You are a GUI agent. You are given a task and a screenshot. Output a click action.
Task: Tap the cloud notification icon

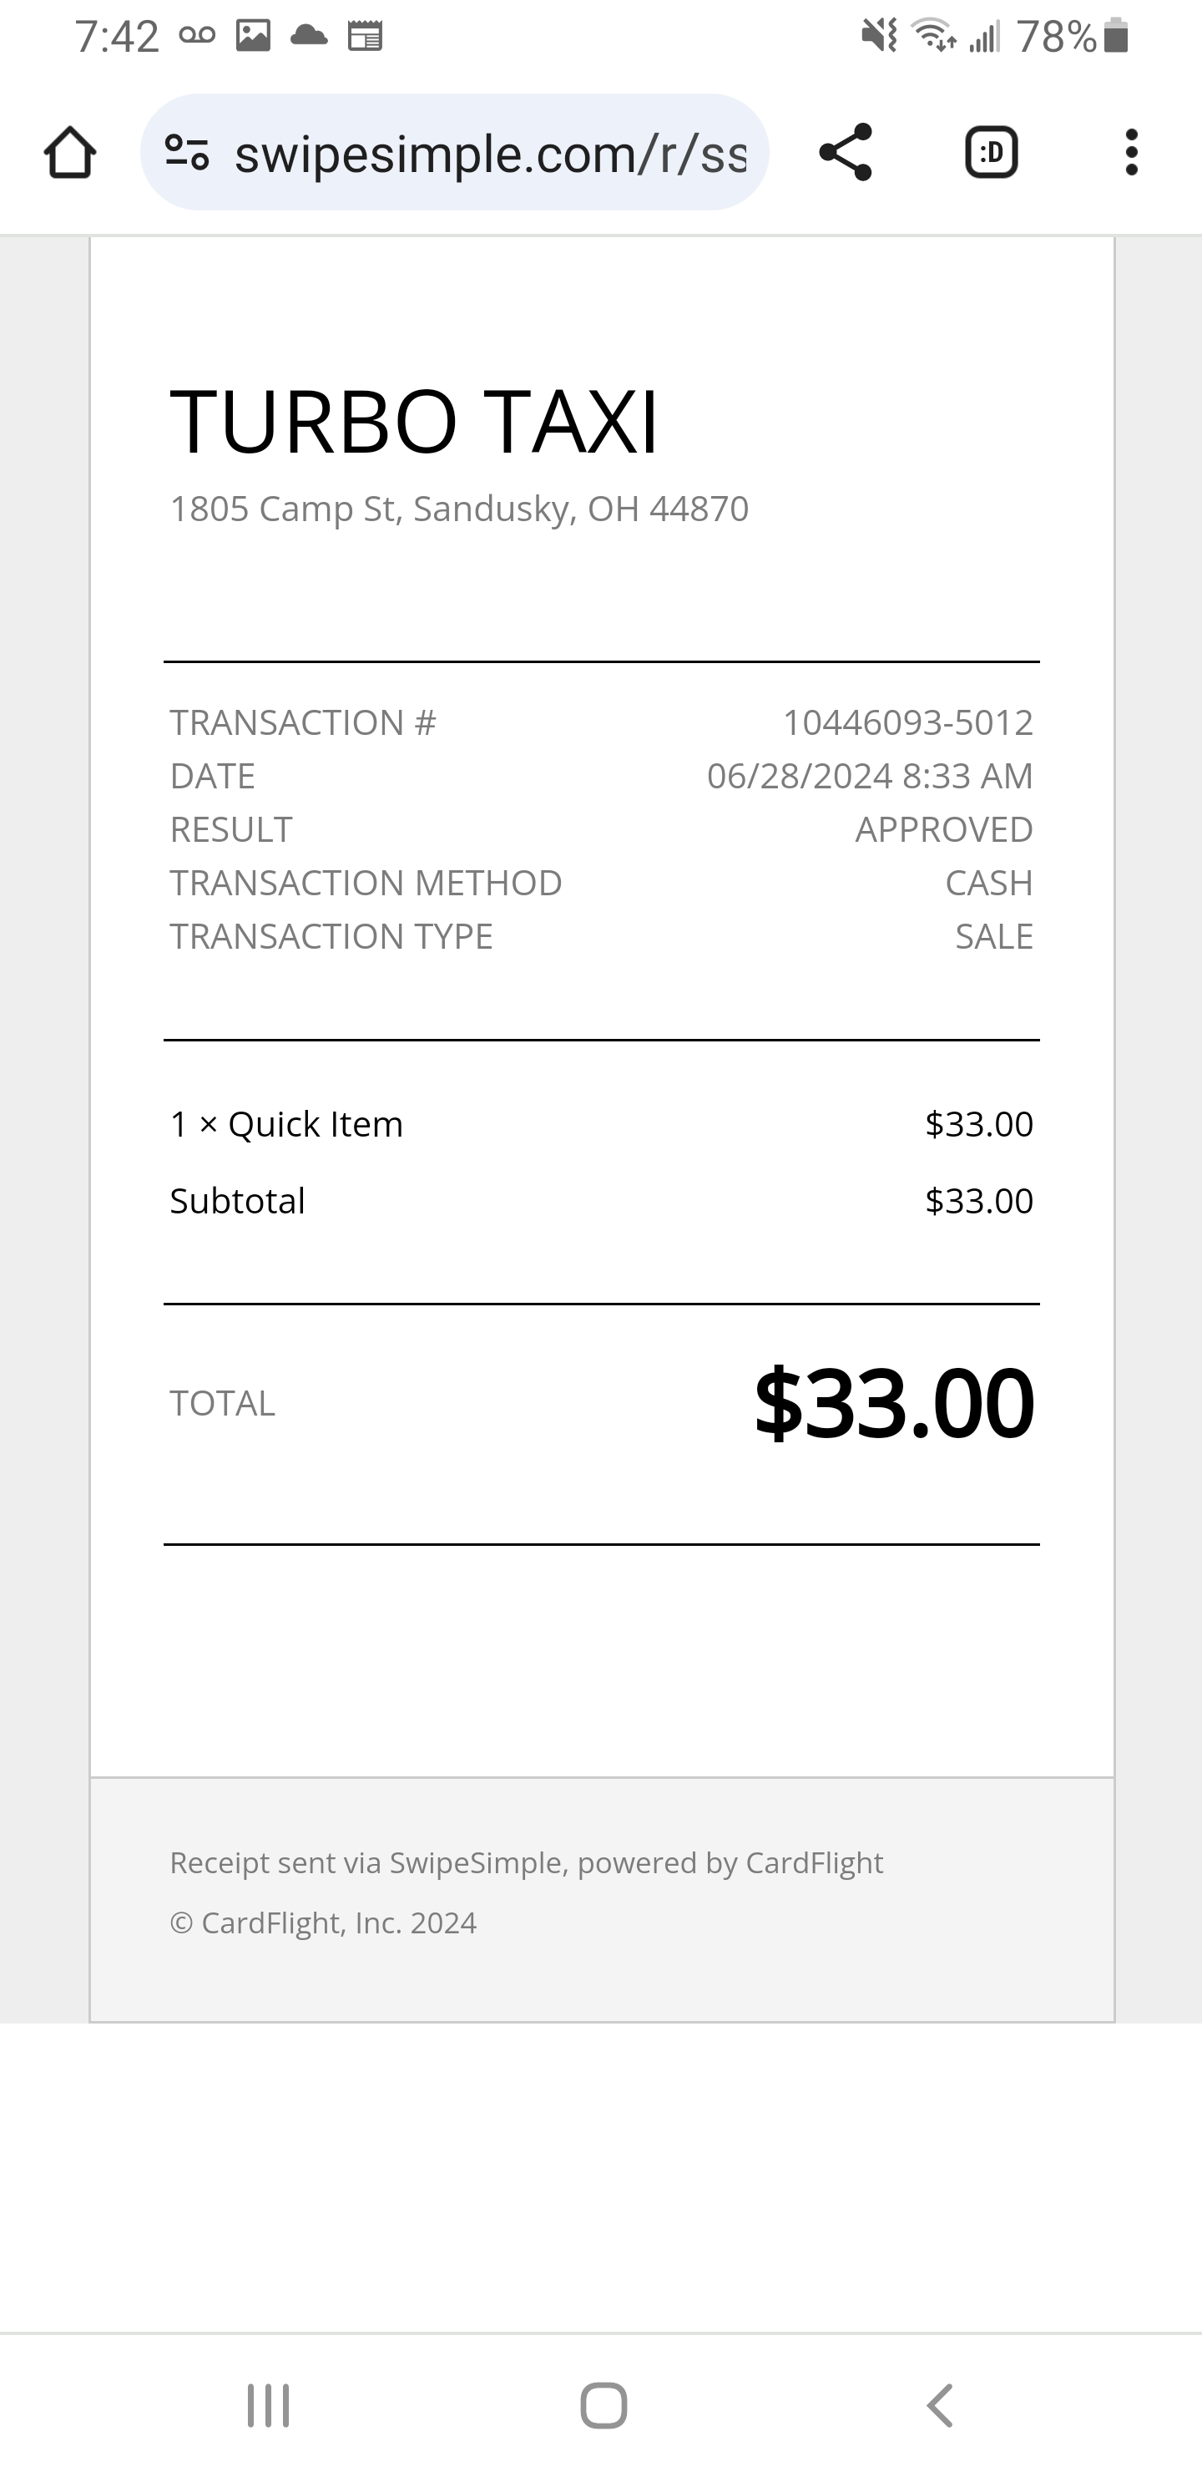pyautogui.click(x=309, y=37)
